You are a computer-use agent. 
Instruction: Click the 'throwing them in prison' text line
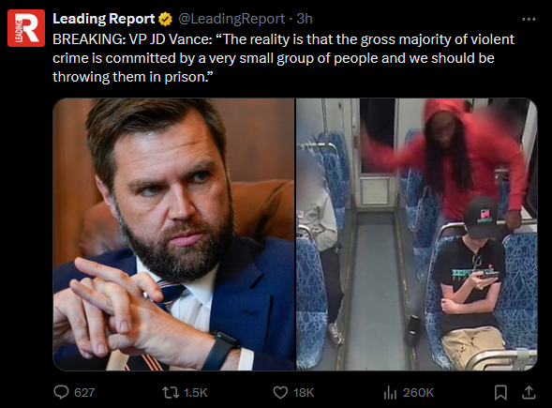click(x=133, y=77)
